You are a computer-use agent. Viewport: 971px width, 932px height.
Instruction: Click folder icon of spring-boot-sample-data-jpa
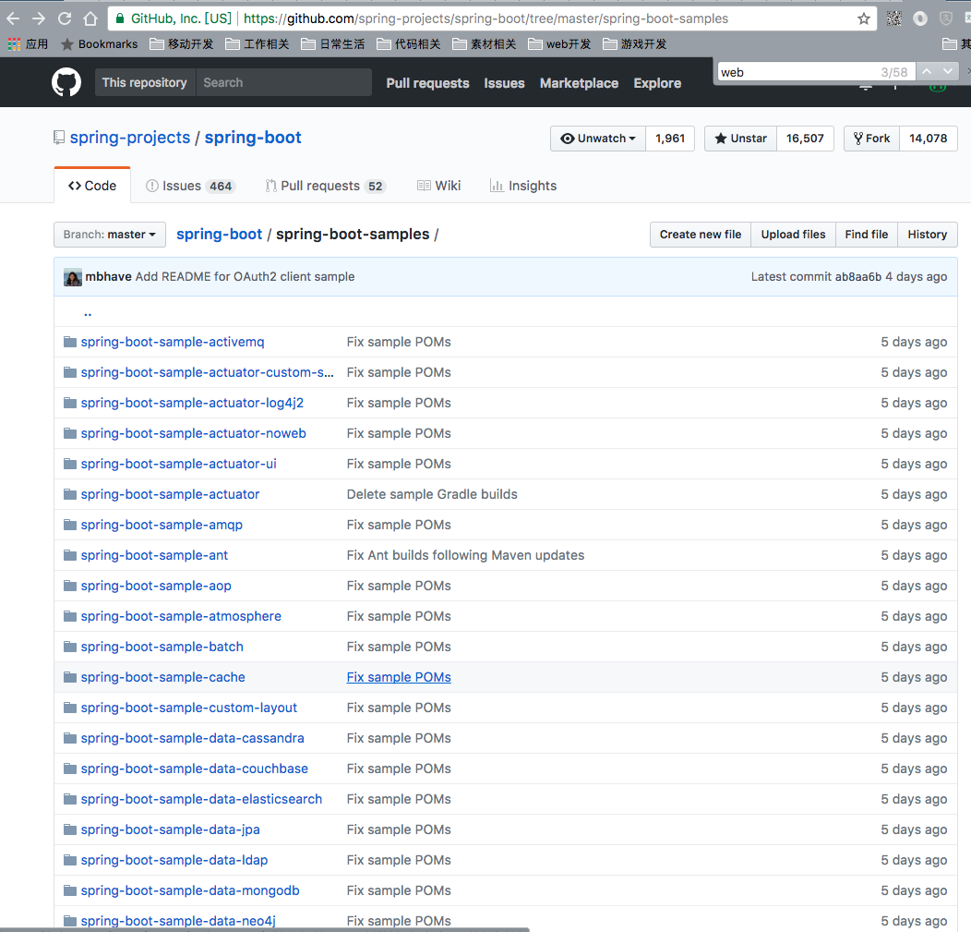pyautogui.click(x=70, y=829)
